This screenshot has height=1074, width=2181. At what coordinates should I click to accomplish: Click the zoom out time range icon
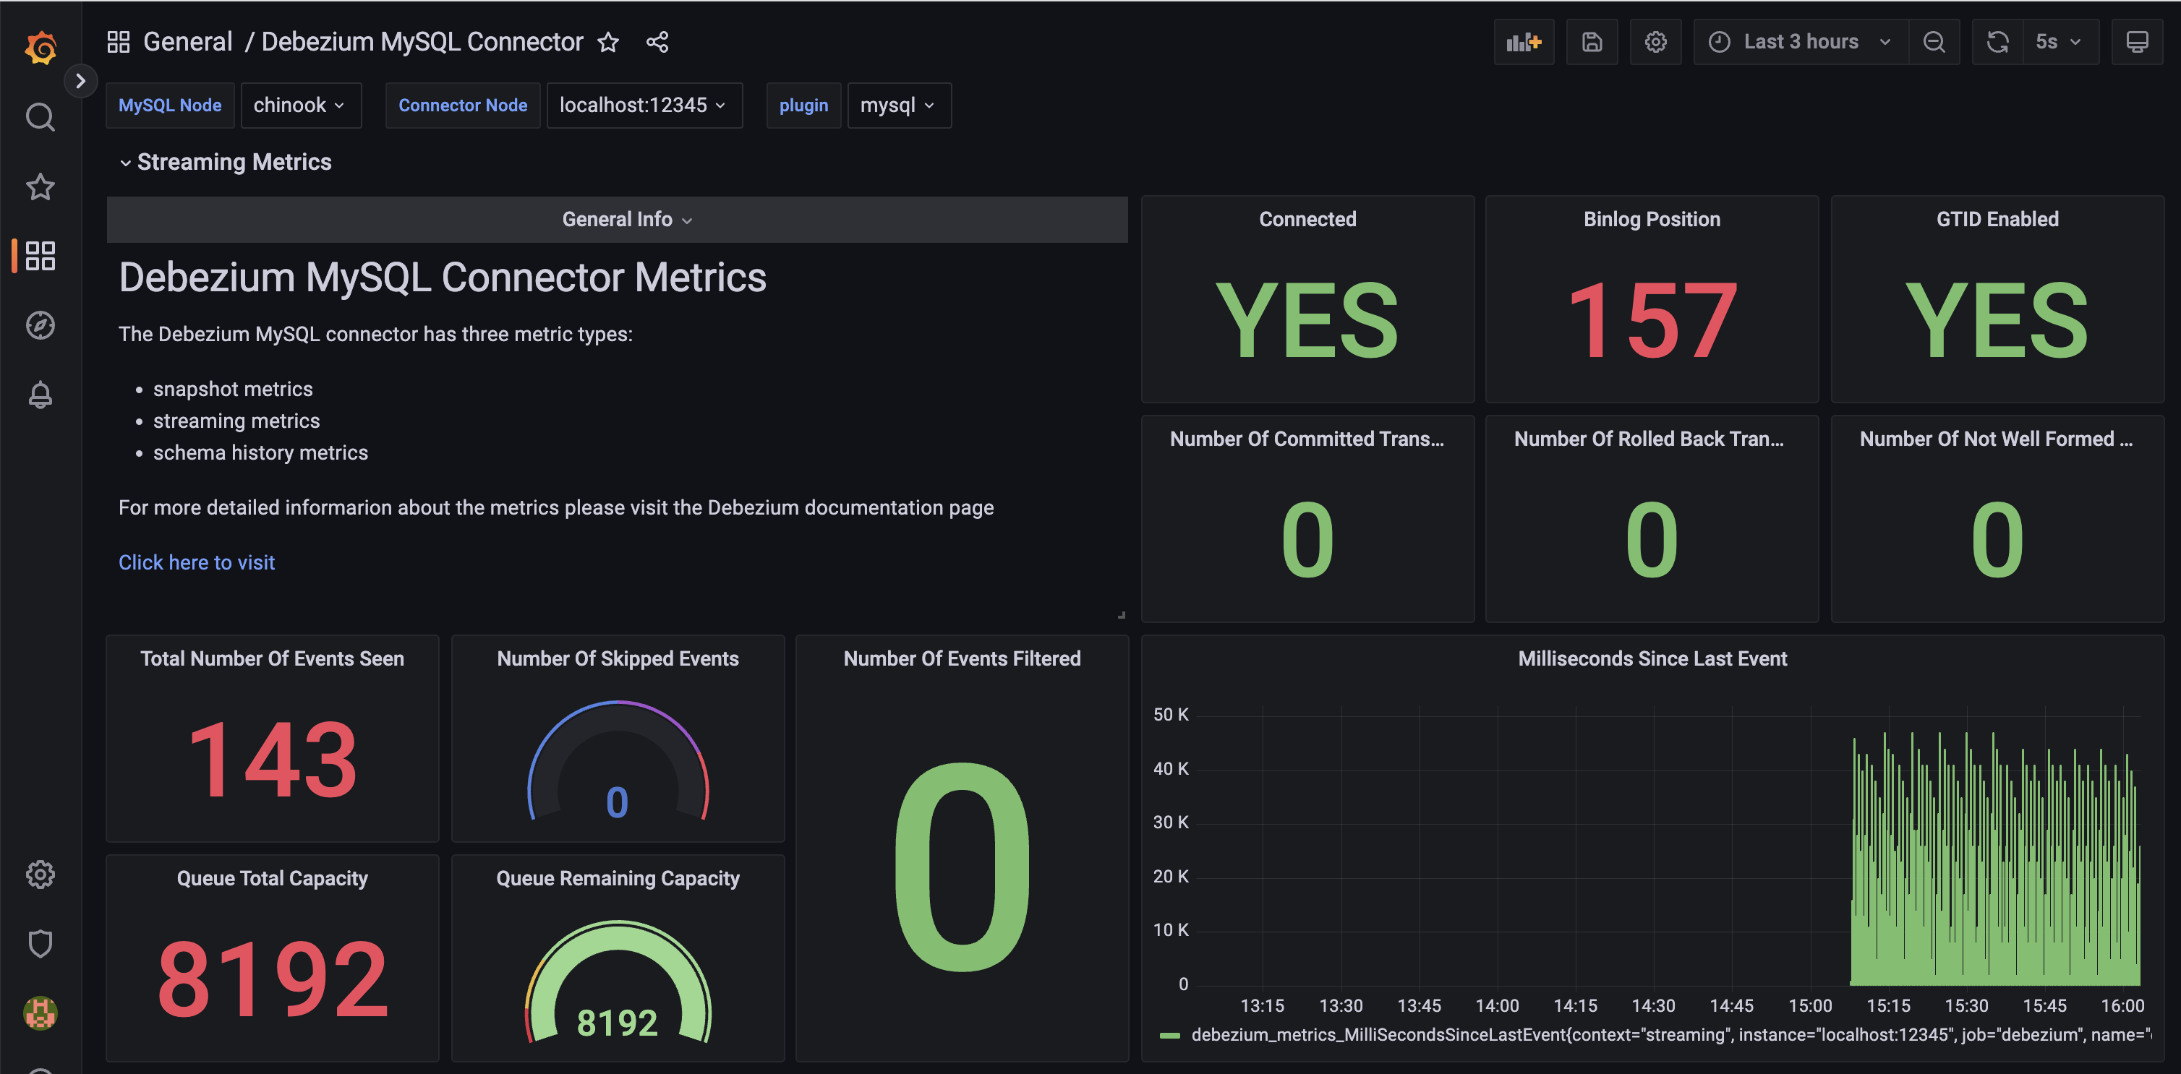[1934, 41]
